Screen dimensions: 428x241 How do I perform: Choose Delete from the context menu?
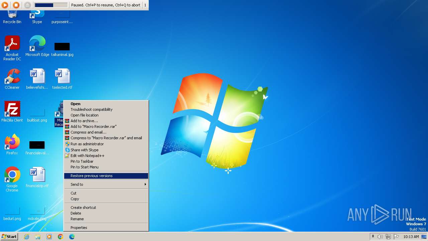pos(106,213)
